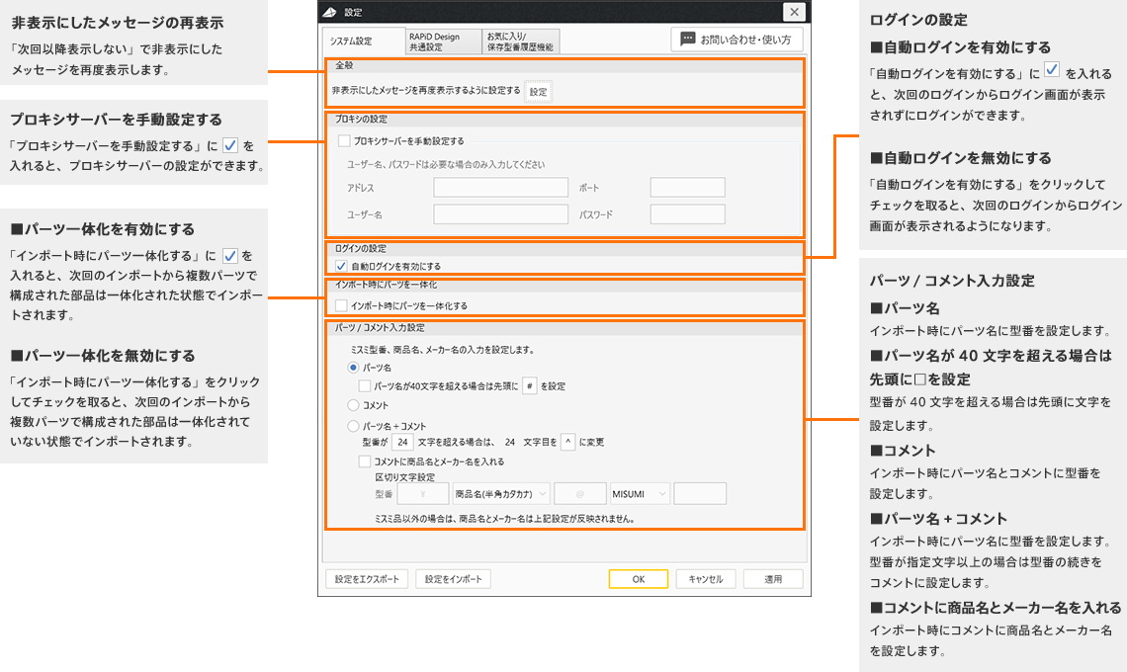Select the コメント radio button

pos(351,405)
